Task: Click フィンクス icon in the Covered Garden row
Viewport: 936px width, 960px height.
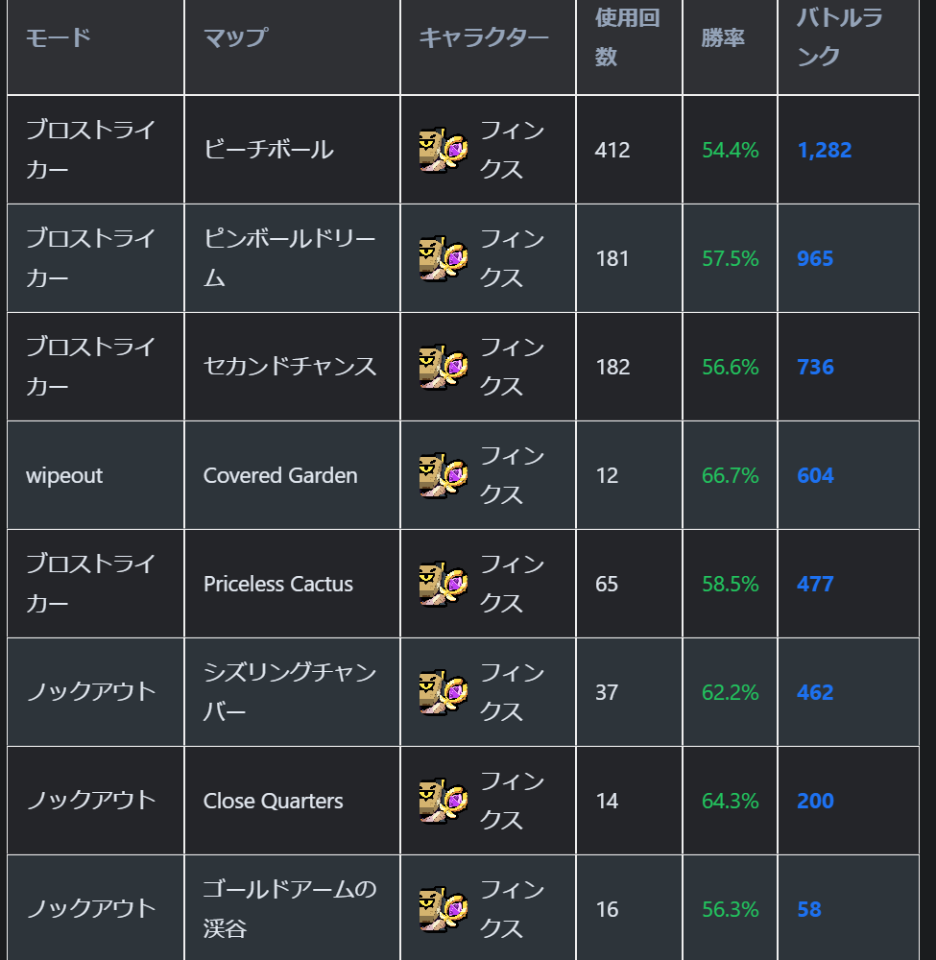Action: pyautogui.click(x=444, y=475)
